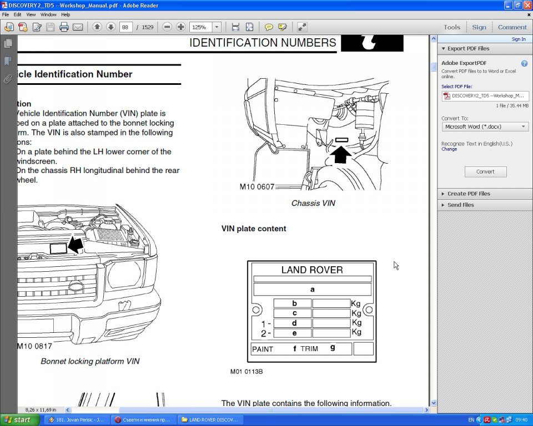
Task: Open the Convert To Microsoft Word dropdown
Action: [485, 126]
